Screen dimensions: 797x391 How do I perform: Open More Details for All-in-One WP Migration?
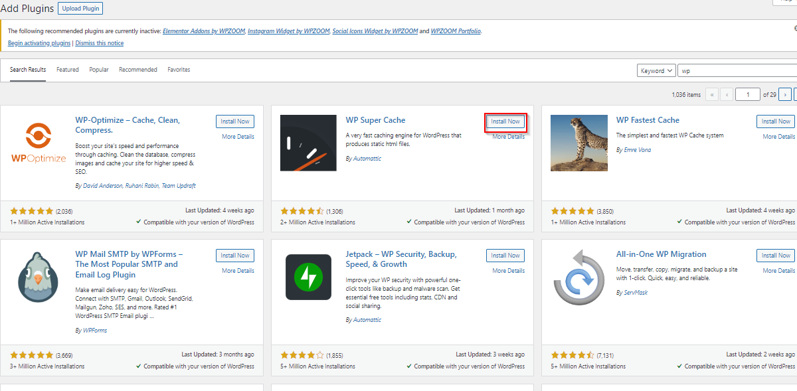coord(778,271)
